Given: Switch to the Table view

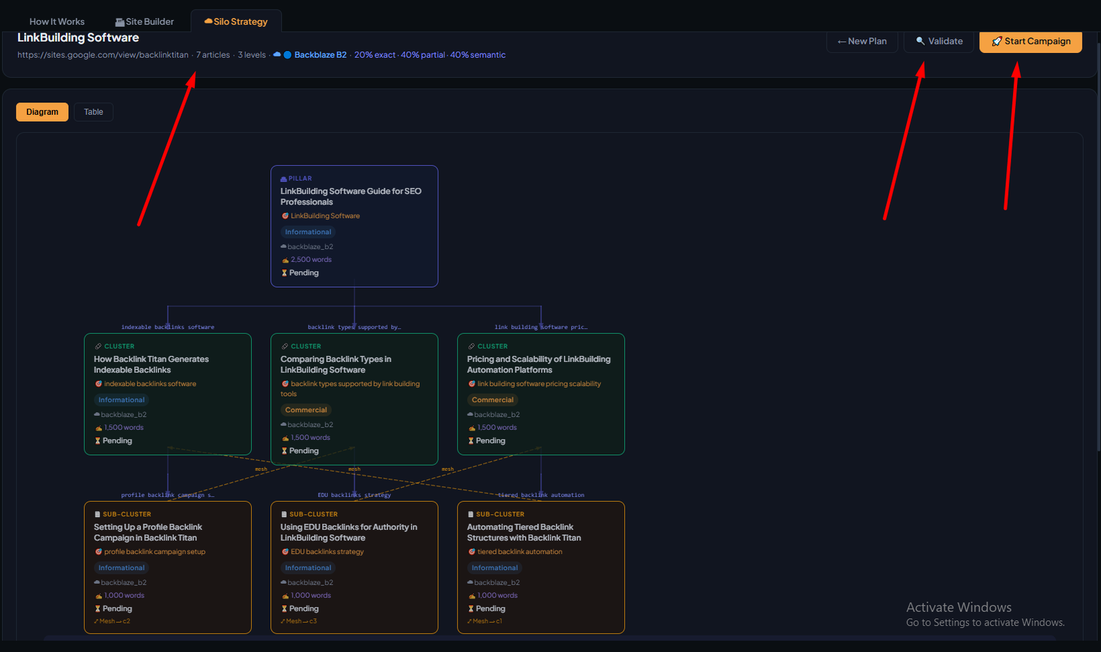Looking at the screenshot, I should (x=94, y=112).
